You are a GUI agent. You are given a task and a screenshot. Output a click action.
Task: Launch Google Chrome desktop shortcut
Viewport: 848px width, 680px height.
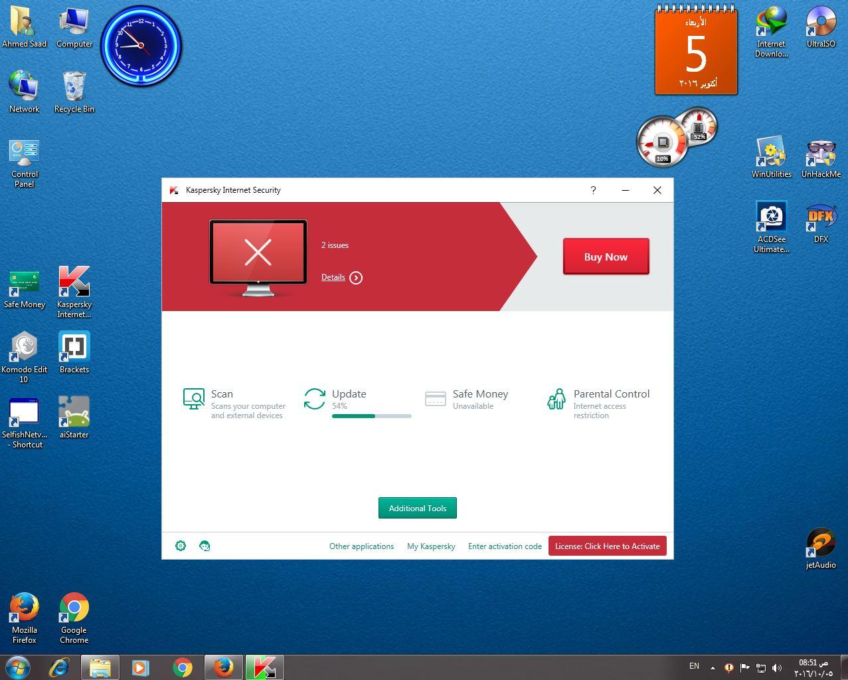pos(74,618)
